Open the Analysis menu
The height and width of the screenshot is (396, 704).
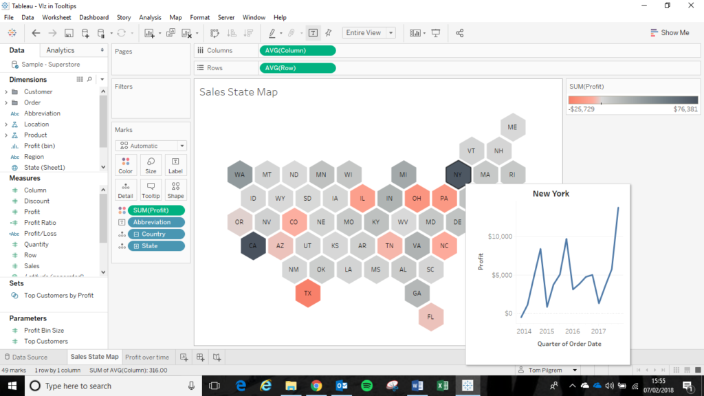pos(150,17)
